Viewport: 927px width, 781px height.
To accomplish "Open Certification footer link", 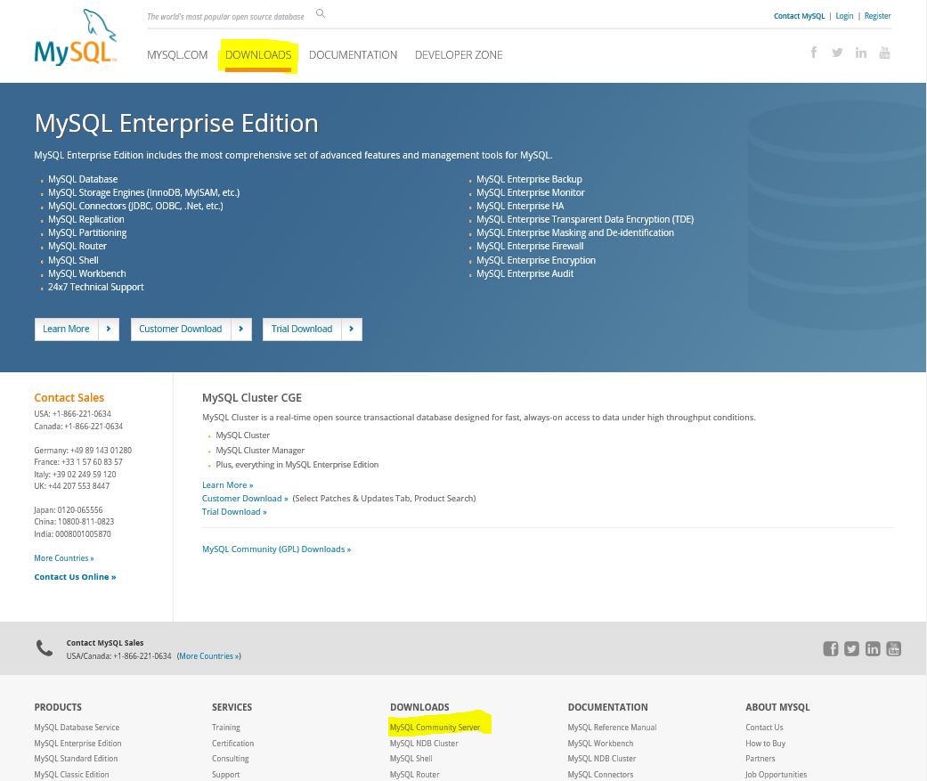I will pos(233,744).
